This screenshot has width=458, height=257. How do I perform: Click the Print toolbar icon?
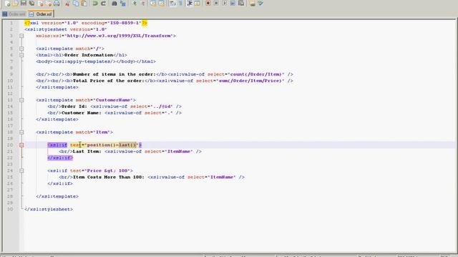57,4
